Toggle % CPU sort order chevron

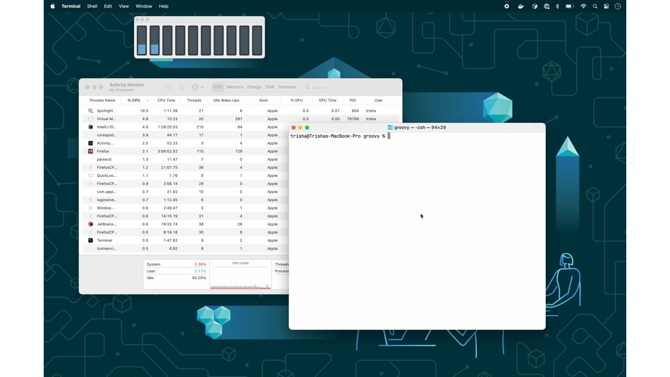tap(147, 101)
